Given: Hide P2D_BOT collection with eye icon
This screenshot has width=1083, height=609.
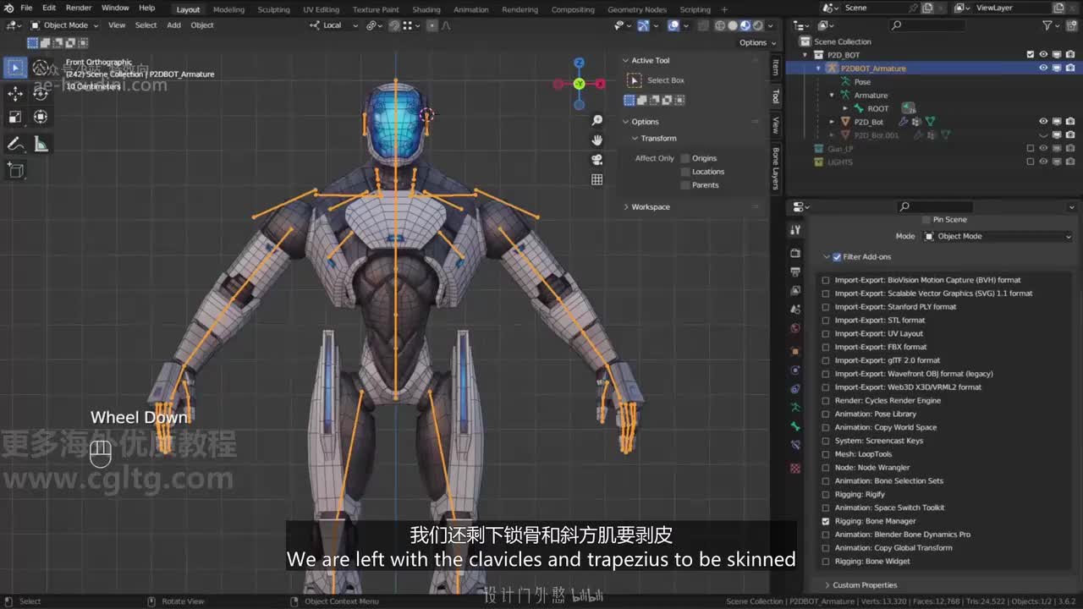Looking at the screenshot, I should coord(1043,55).
